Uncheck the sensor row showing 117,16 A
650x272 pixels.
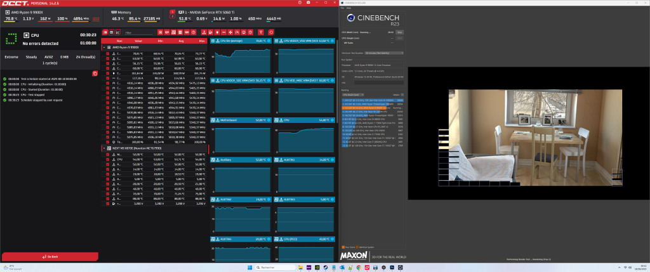click(x=108, y=78)
